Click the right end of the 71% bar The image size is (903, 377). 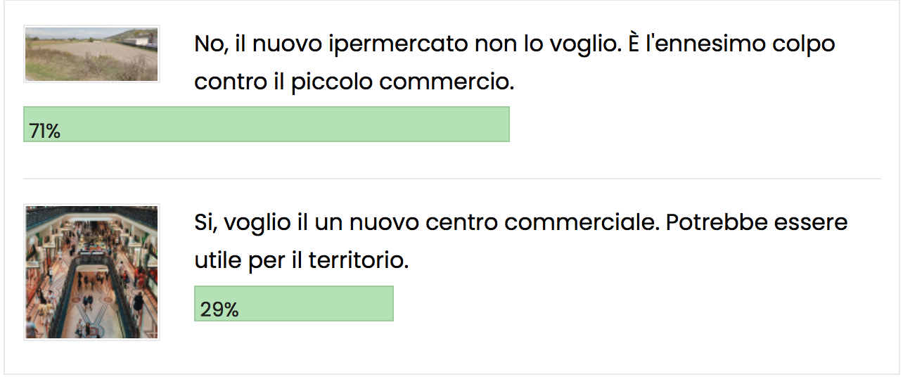(x=504, y=124)
